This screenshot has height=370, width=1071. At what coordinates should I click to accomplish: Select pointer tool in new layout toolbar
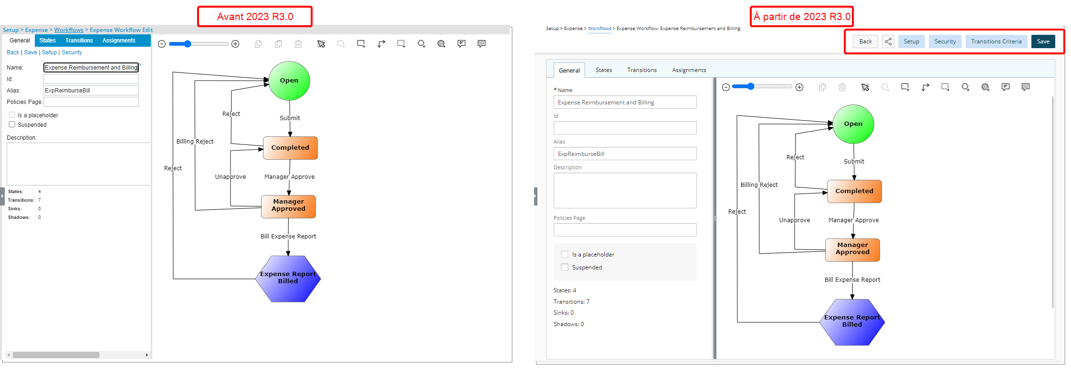pos(865,87)
